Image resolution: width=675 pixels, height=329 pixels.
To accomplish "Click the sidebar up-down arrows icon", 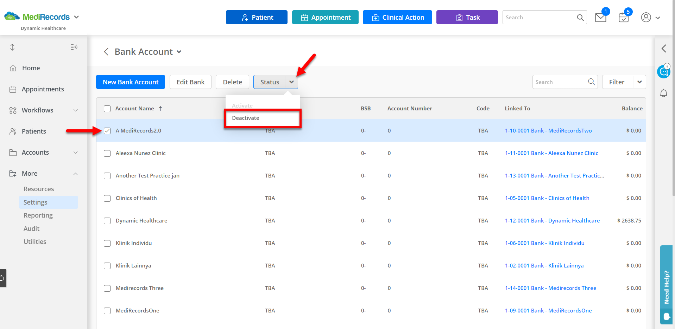I will click(12, 47).
